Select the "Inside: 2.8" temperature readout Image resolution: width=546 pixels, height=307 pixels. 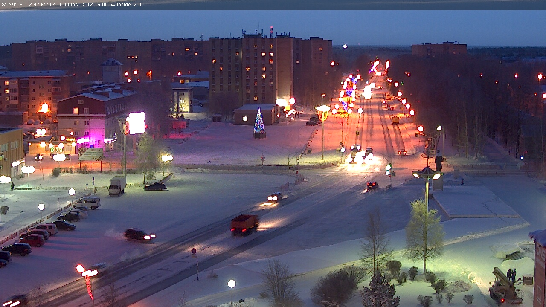[x=128, y=5]
